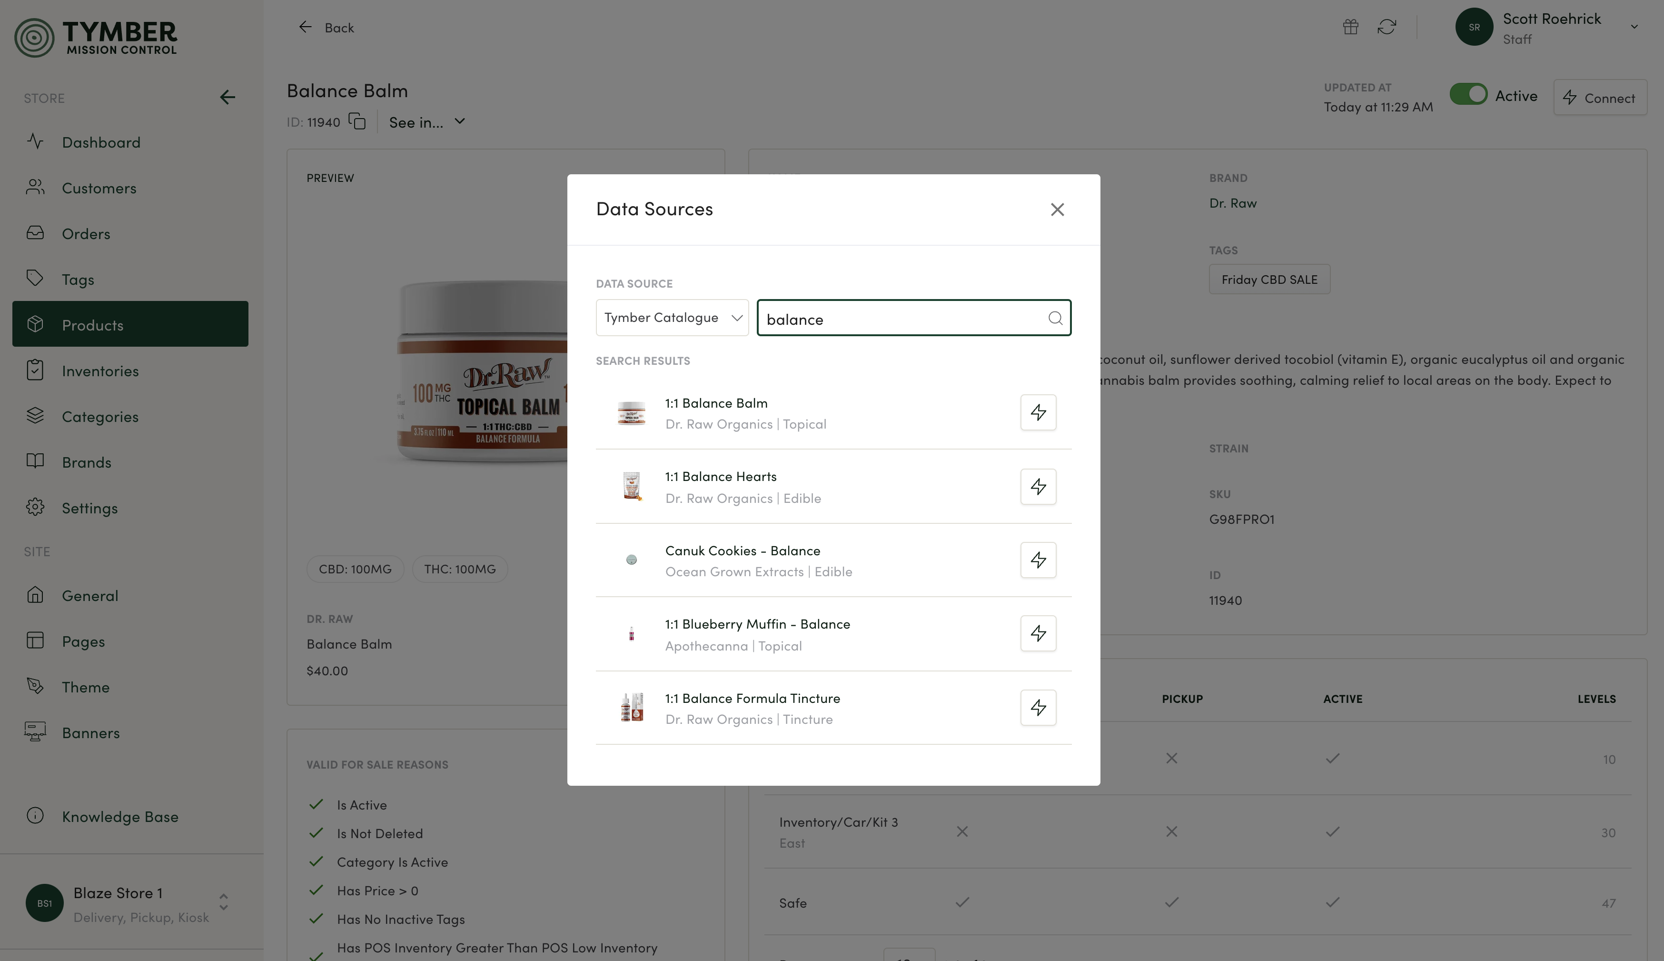The height and width of the screenshot is (961, 1664).
Task: Click the SKU value G98FPRO1
Action: click(1241, 520)
